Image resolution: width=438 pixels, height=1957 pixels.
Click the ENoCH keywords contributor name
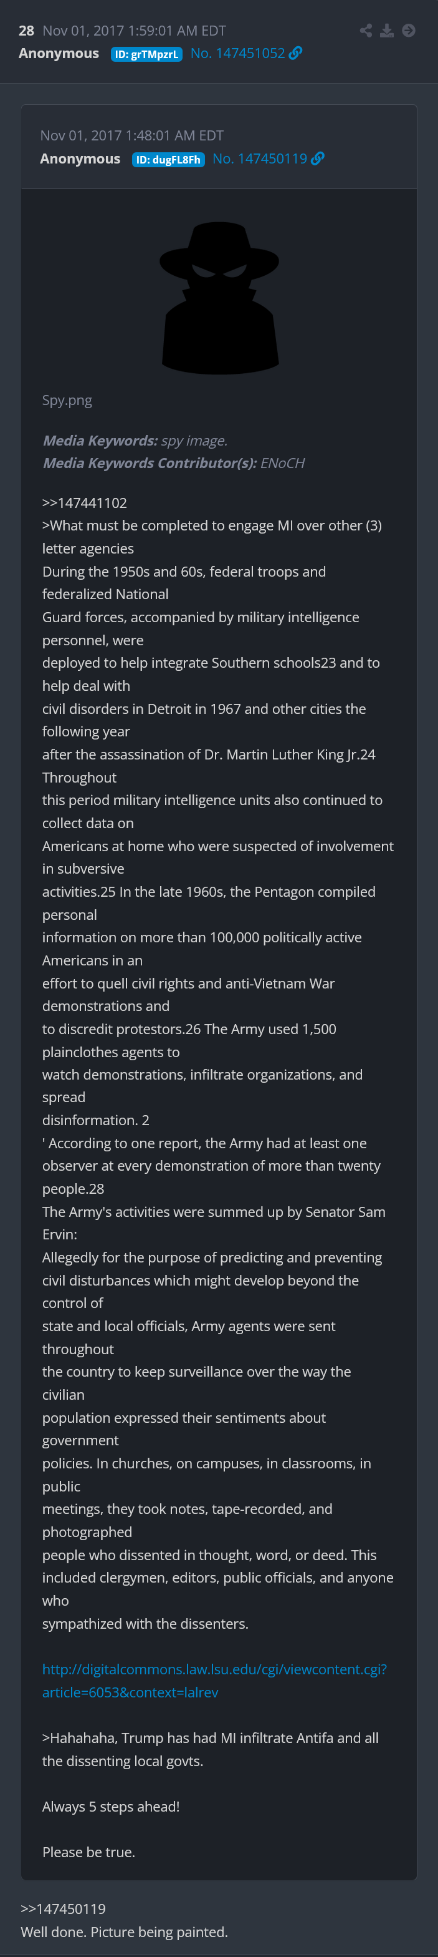click(x=282, y=462)
